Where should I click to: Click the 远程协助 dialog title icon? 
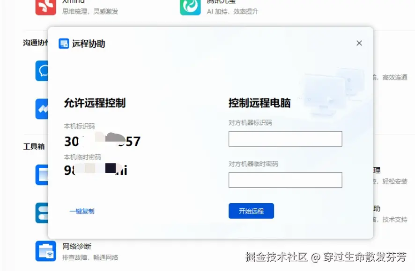click(64, 43)
